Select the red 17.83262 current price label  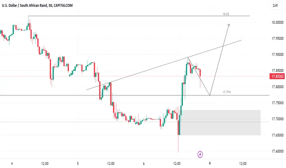click(x=277, y=76)
